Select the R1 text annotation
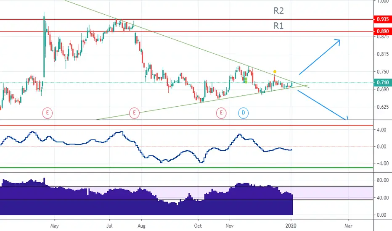 click(278, 26)
